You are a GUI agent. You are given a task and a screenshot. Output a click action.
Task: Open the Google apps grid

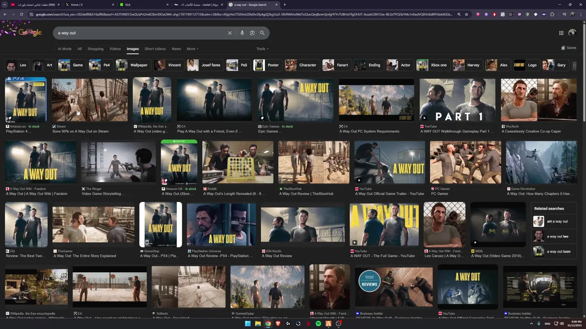click(x=561, y=33)
